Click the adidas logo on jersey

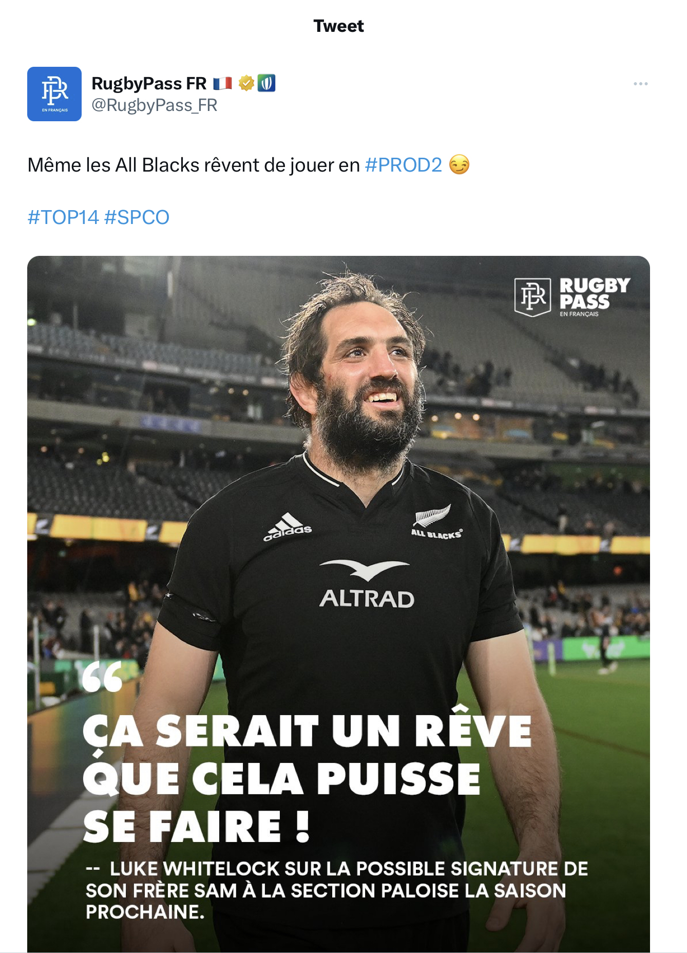[288, 527]
